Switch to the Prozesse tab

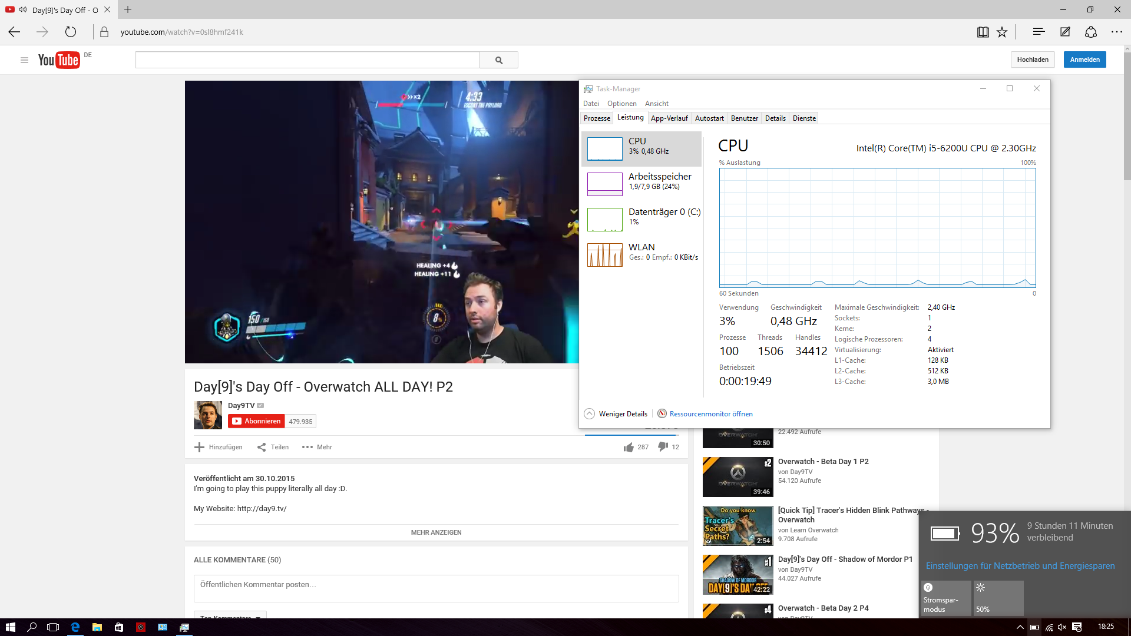pos(597,118)
